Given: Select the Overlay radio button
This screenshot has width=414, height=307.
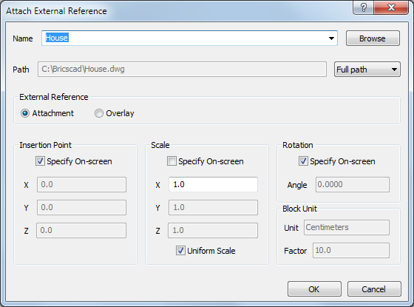Looking at the screenshot, I should coord(99,113).
